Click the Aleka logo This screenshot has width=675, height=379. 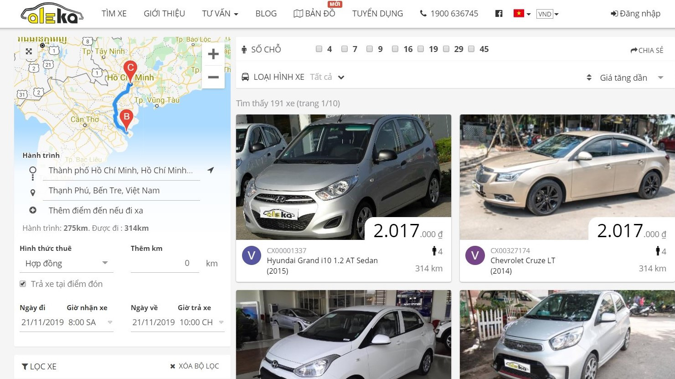pyautogui.click(x=52, y=13)
